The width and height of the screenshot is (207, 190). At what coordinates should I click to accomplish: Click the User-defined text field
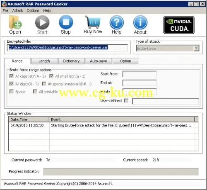[x=166, y=101]
